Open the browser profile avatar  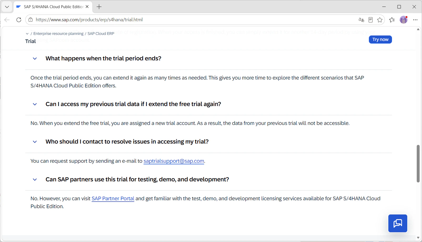(x=403, y=20)
